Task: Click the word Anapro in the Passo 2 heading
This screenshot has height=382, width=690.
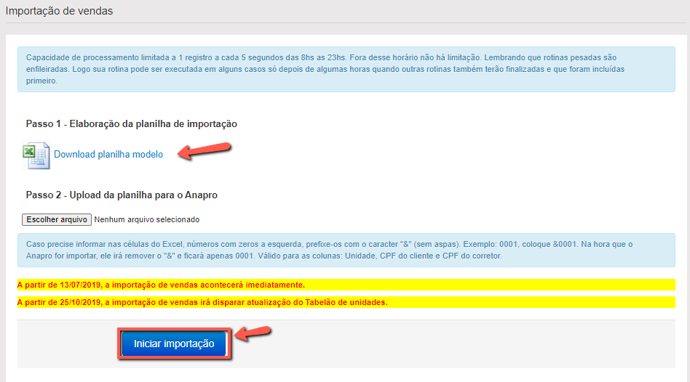Action: 202,195
